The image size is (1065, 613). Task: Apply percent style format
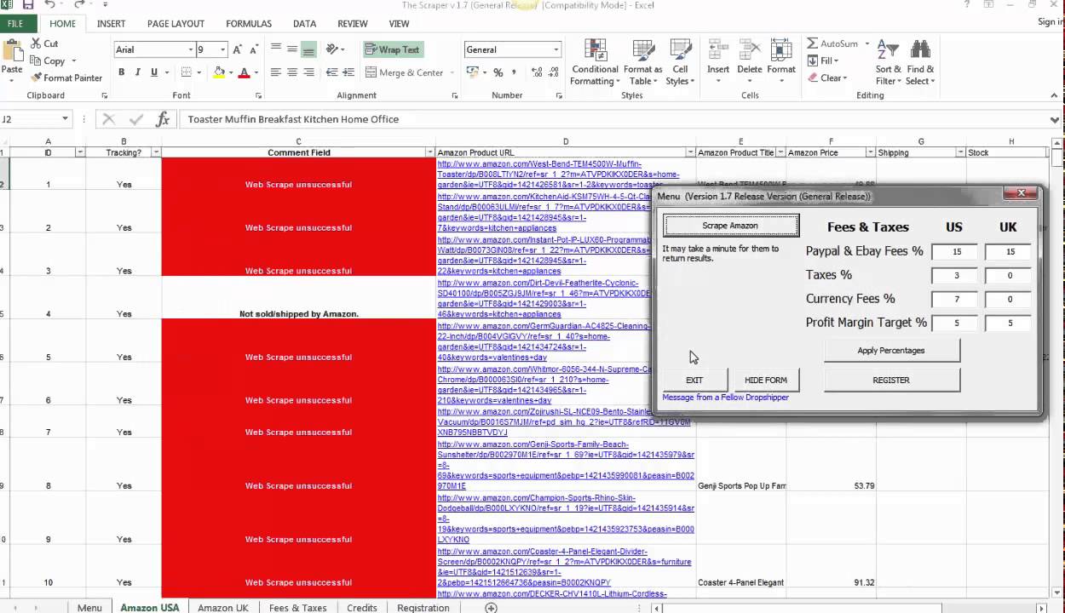point(498,72)
